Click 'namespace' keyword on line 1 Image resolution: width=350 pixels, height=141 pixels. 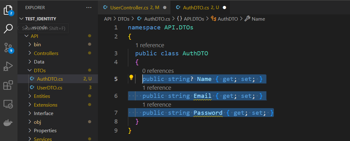pyautogui.click(x=144, y=28)
